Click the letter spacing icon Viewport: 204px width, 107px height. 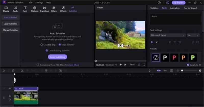193,42
